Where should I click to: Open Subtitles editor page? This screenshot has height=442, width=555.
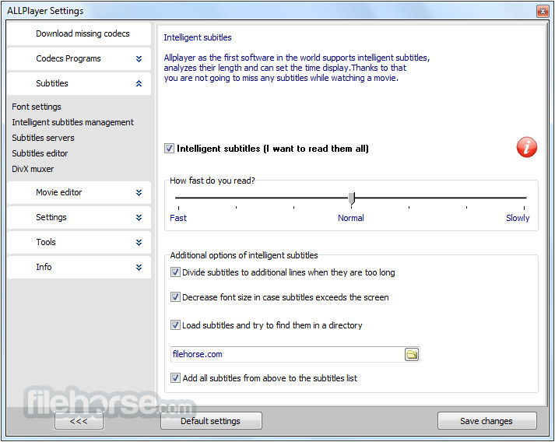pos(40,153)
